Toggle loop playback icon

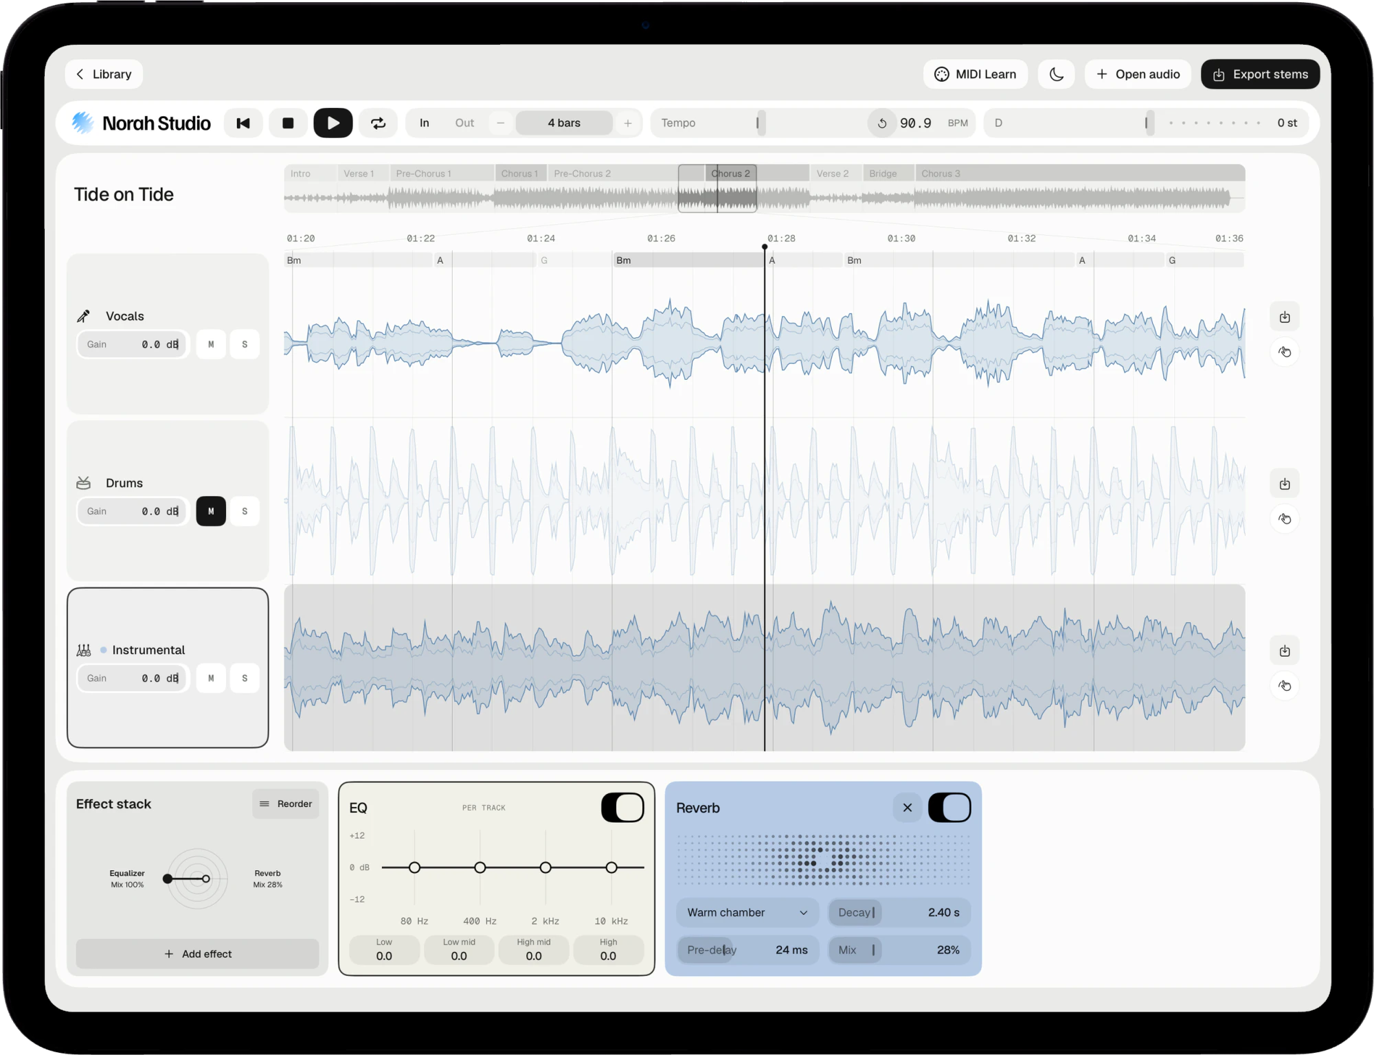(379, 123)
